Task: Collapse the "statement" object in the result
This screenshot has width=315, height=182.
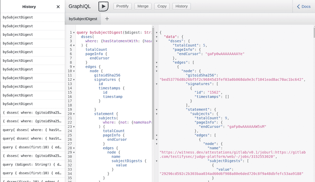Action: pyautogui.click(x=157, y=110)
